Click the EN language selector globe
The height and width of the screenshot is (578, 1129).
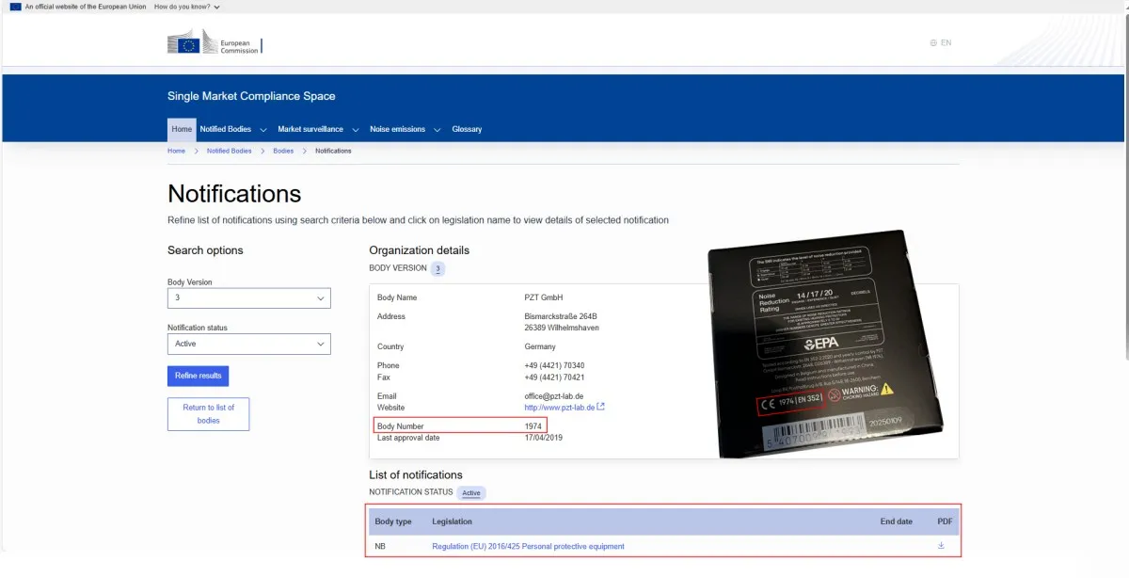(x=933, y=43)
